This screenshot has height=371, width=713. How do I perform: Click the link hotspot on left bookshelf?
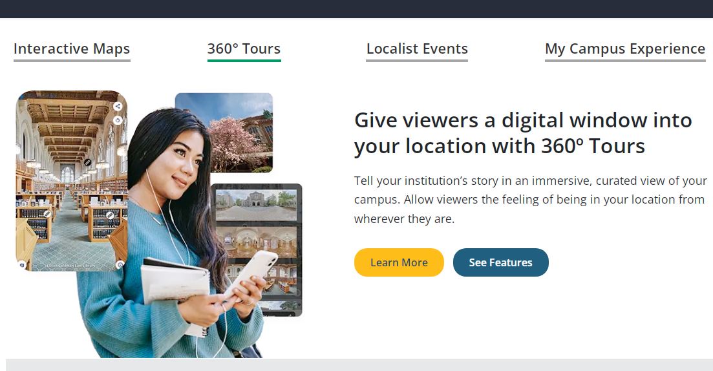pos(47,214)
